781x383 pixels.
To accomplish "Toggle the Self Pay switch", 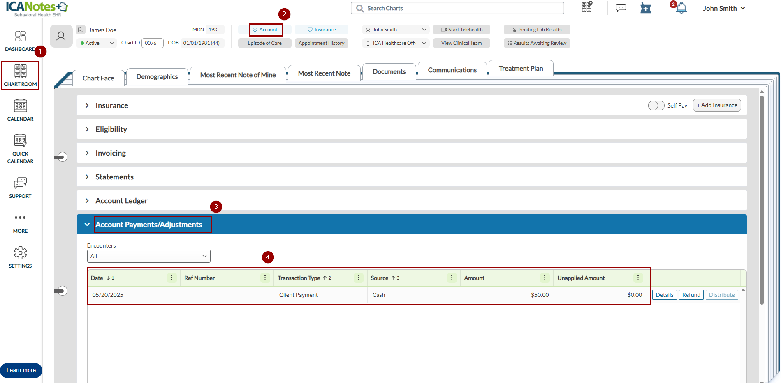I will (x=656, y=105).
